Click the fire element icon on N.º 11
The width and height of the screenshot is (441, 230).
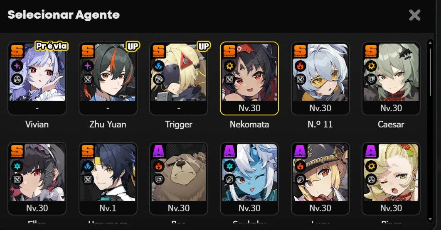click(x=300, y=66)
